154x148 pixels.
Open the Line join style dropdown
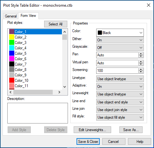tap(120, 110)
